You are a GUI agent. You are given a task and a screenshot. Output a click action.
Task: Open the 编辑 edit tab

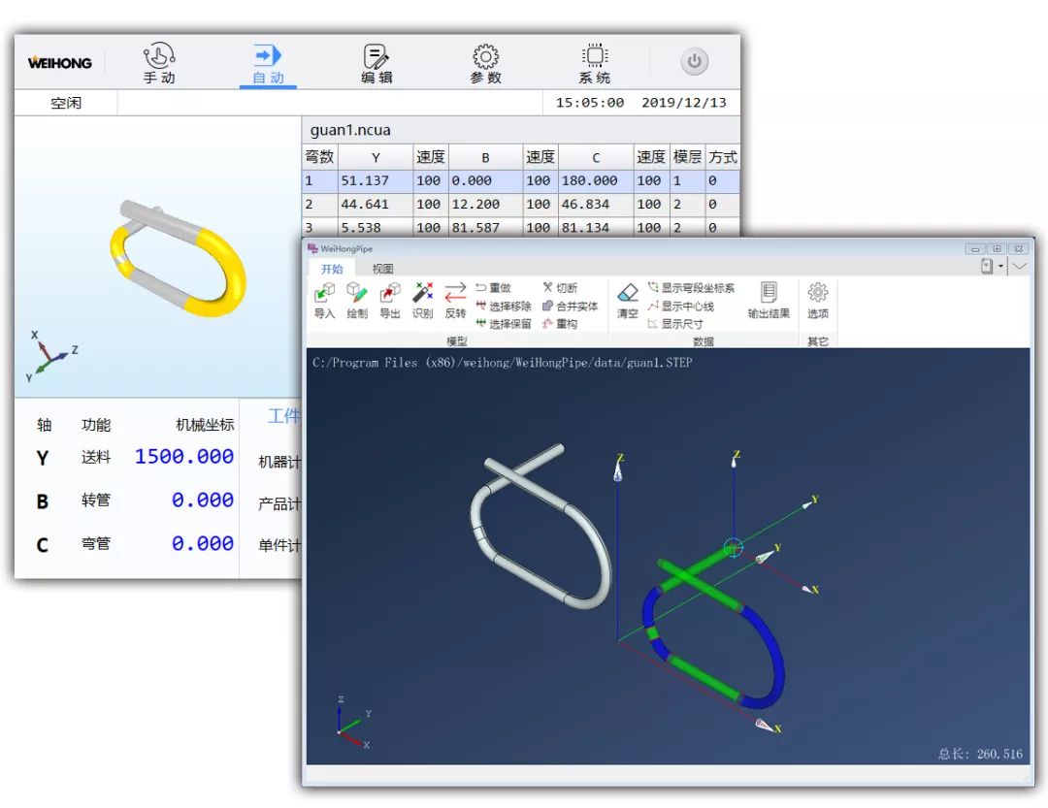tap(377, 63)
